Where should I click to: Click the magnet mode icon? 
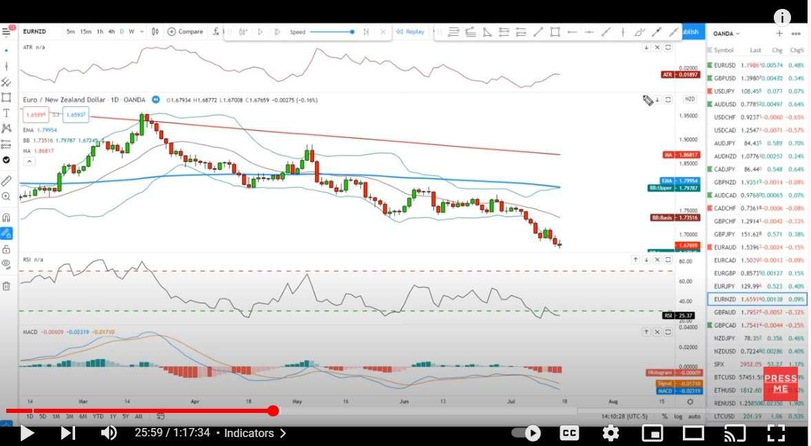[x=6, y=217]
